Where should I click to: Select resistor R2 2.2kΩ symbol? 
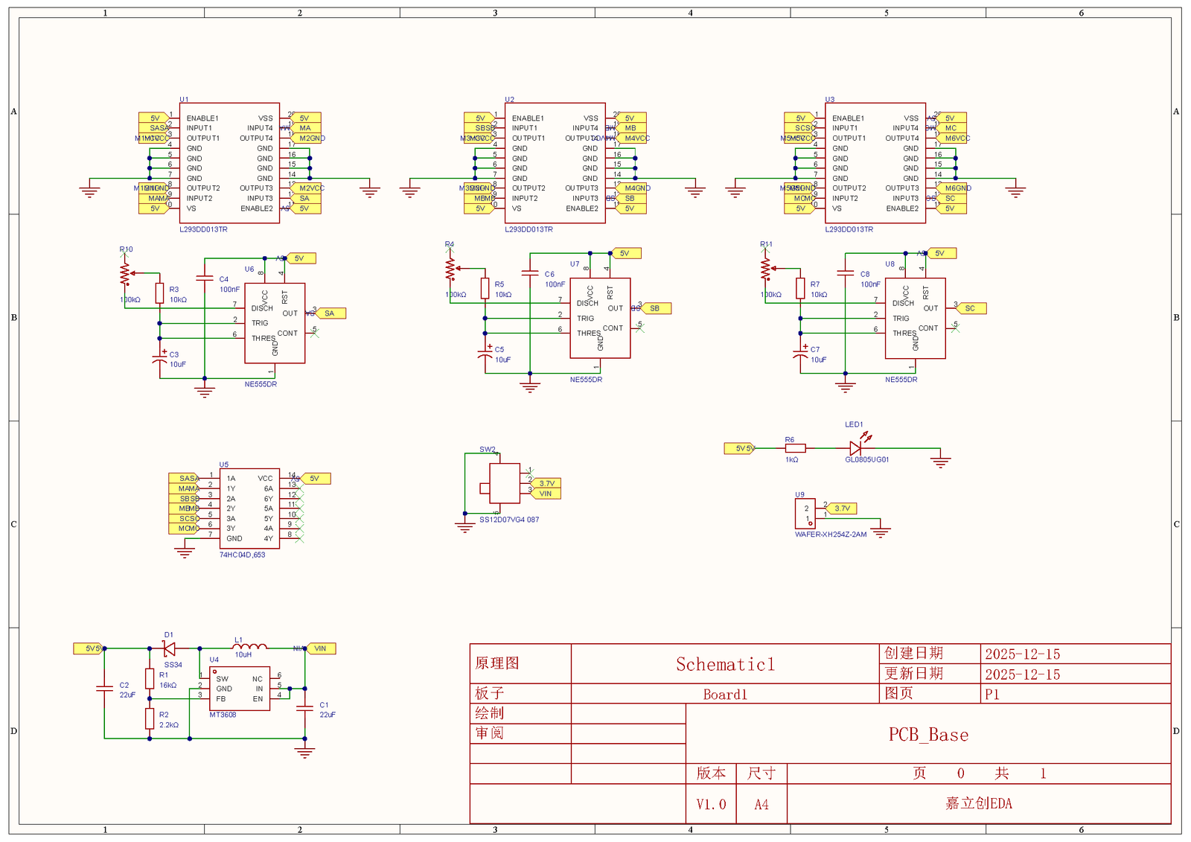(150, 718)
